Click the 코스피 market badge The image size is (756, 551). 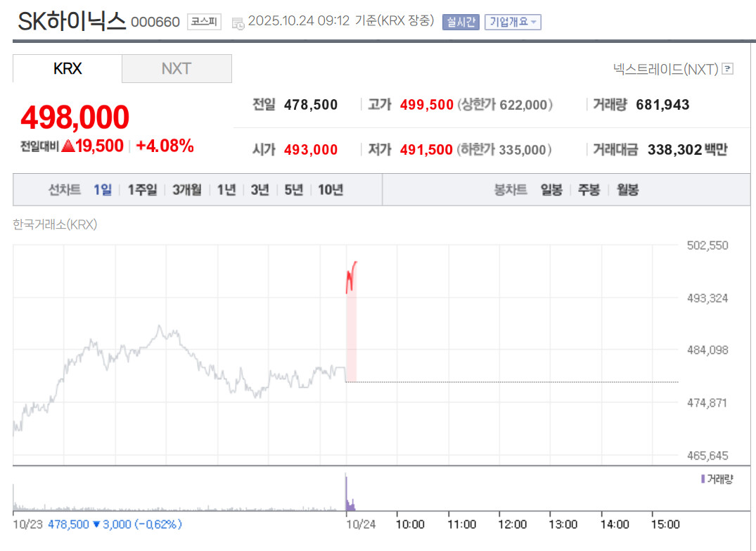point(204,22)
